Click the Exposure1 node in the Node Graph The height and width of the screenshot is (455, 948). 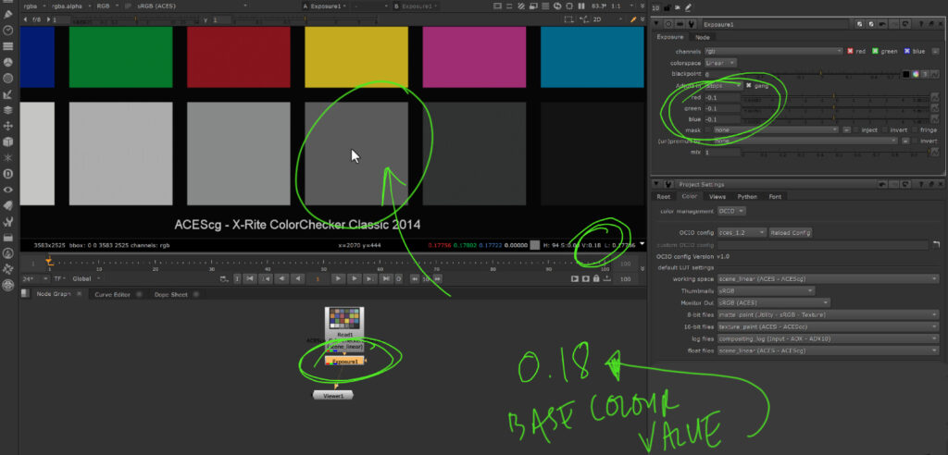[343, 361]
